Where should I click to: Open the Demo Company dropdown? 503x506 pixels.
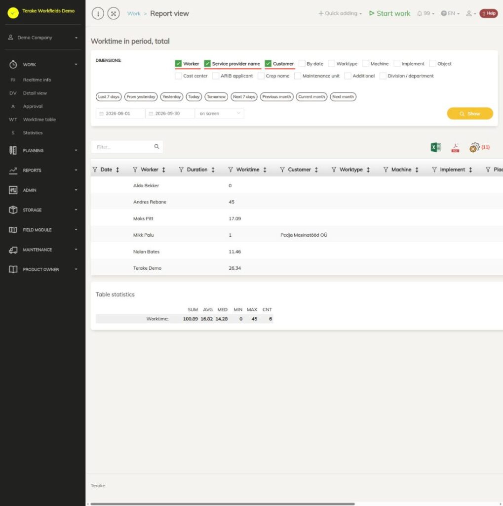tap(43, 38)
